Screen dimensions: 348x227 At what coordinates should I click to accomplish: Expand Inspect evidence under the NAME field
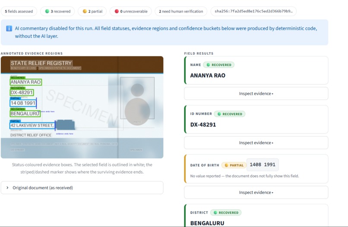tap(256, 93)
